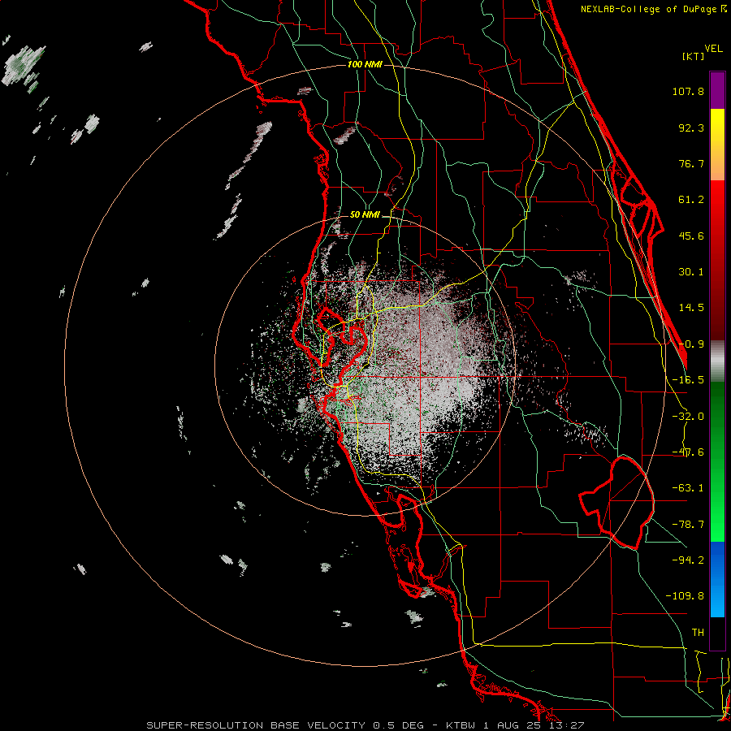Click the TH threshold label
Viewport: 731px width, 731px height.
[x=698, y=632]
